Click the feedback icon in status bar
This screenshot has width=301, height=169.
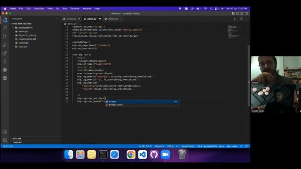coord(241,146)
